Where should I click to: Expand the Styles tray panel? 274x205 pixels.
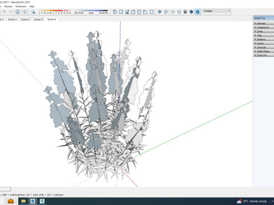click(x=264, y=31)
